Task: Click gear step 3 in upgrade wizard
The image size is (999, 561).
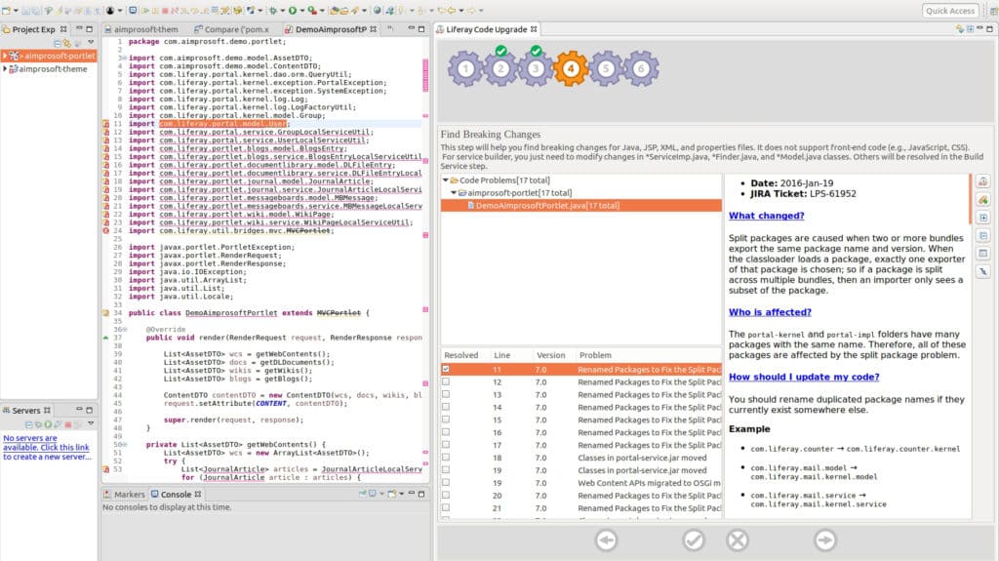Action: tap(536, 69)
